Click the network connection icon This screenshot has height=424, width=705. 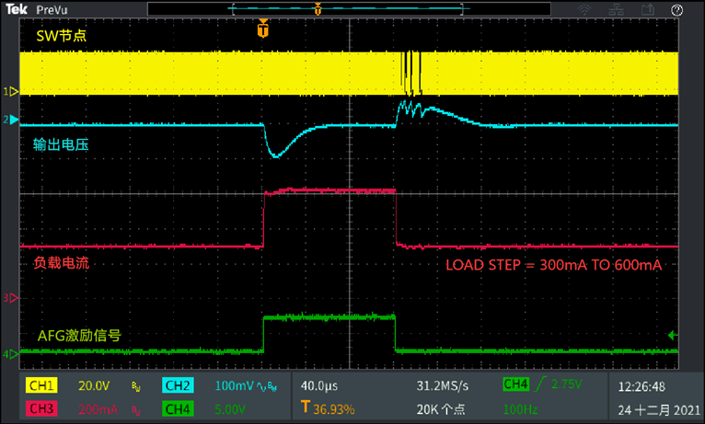pos(614,10)
